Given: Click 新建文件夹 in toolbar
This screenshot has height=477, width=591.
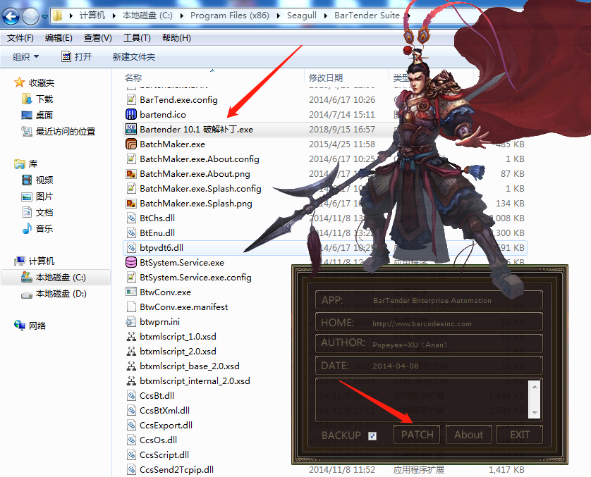Looking at the screenshot, I should (x=134, y=57).
